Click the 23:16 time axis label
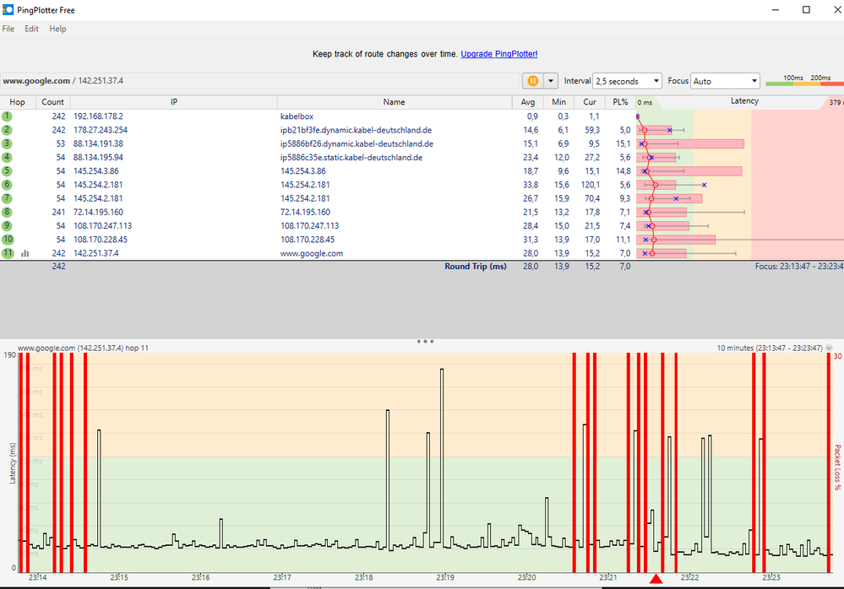Viewport: 844px width, 589px height. tap(201, 578)
